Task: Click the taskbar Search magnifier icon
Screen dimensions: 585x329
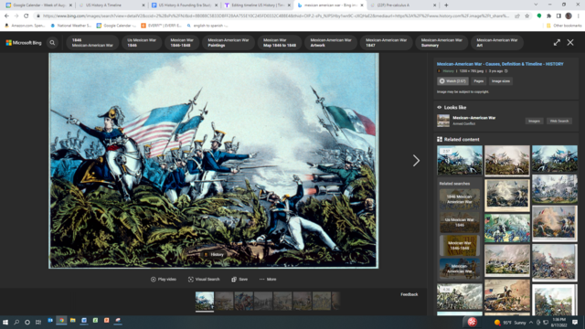Action: tap(16, 322)
